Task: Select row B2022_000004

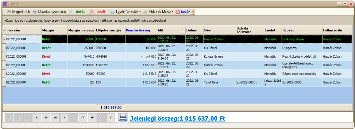Action: coord(177,82)
